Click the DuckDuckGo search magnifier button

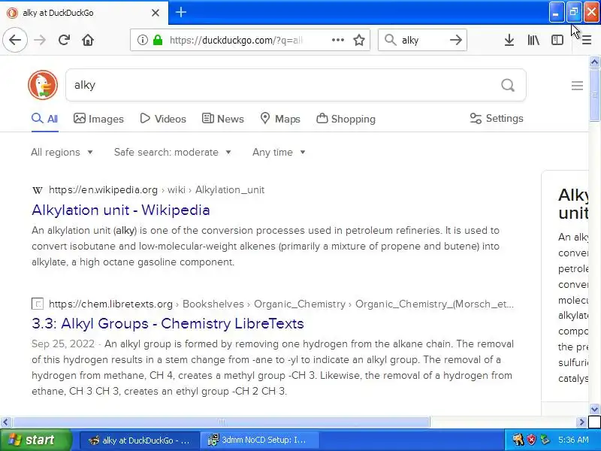(x=508, y=85)
